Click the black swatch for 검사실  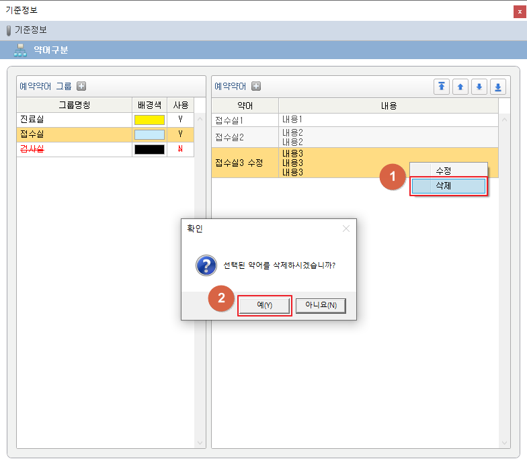[149, 149]
